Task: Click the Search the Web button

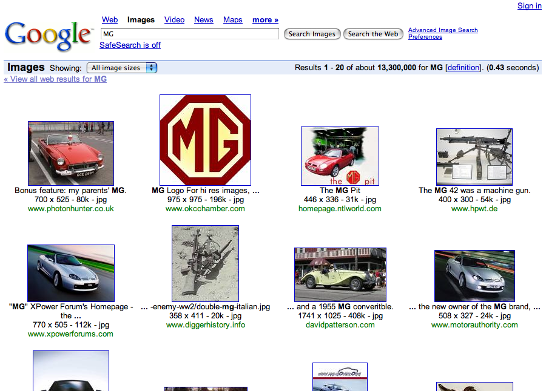Action: [x=373, y=34]
